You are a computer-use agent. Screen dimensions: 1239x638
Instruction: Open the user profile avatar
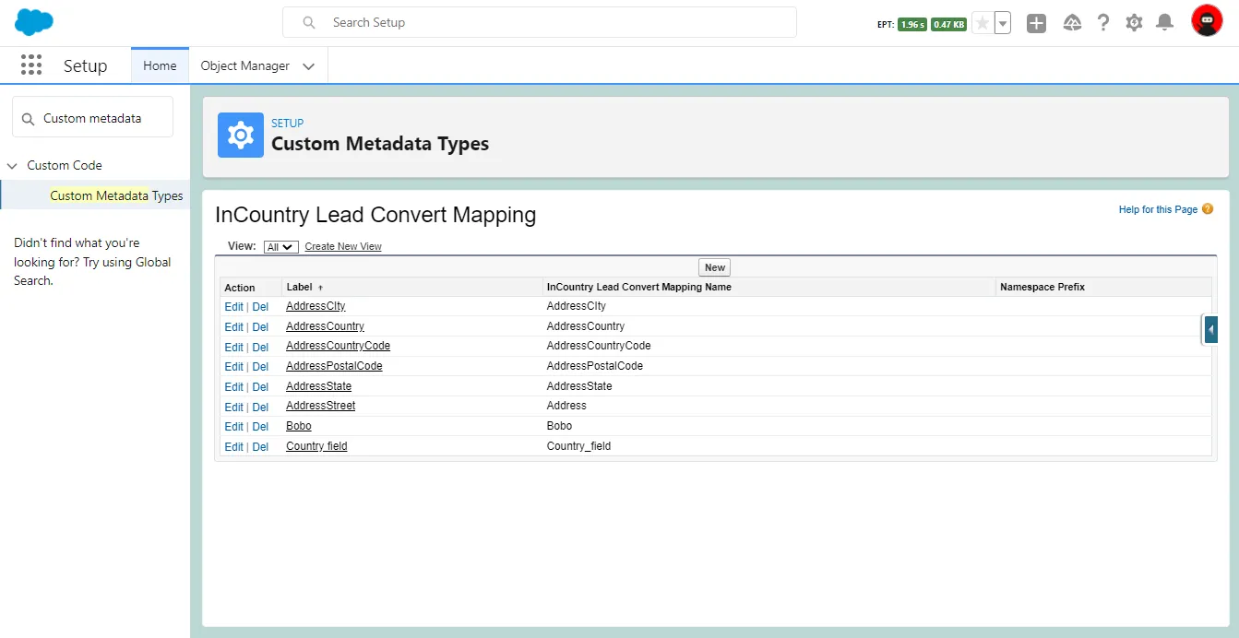click(x=1206, y=21)
